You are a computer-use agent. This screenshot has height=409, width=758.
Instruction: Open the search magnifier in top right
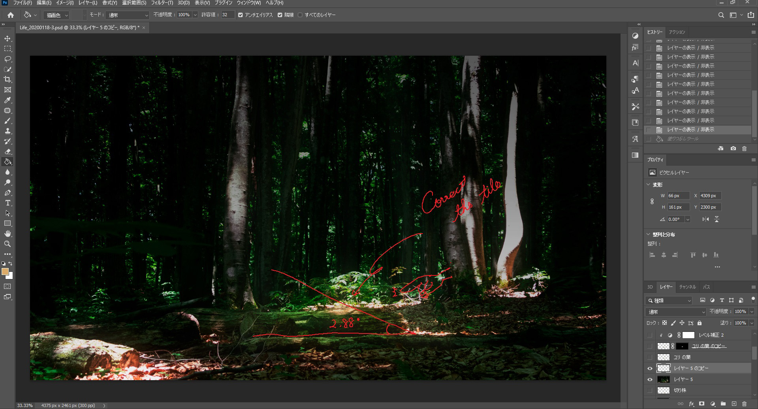tap(721, 15)
